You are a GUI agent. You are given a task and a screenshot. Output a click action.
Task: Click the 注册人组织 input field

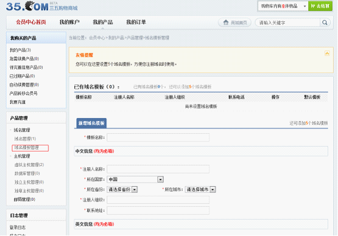click(158, 200)
